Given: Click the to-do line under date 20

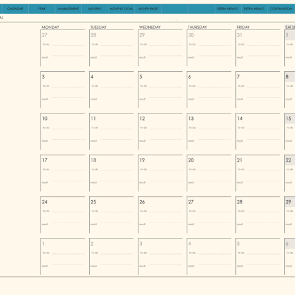Looking at the screenshot, I should tap(214, 171).
